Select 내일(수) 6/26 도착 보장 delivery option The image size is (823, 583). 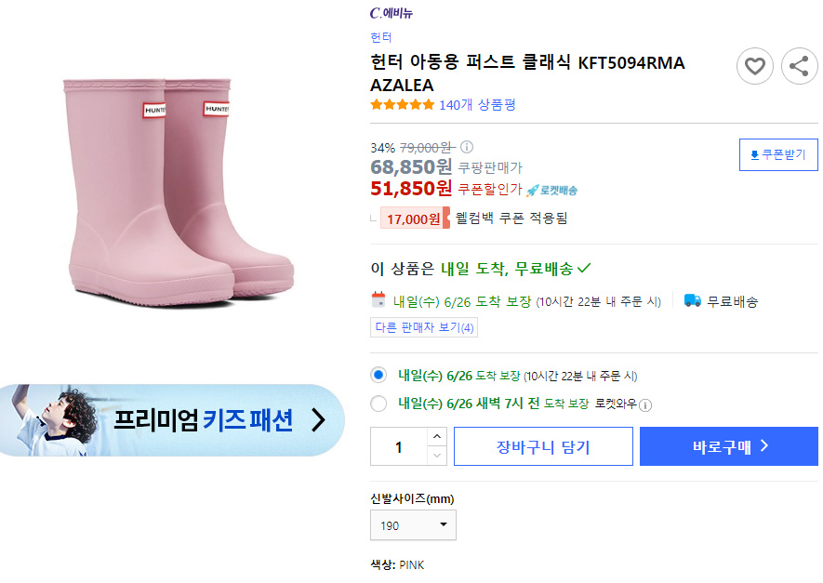coord(378,376)
